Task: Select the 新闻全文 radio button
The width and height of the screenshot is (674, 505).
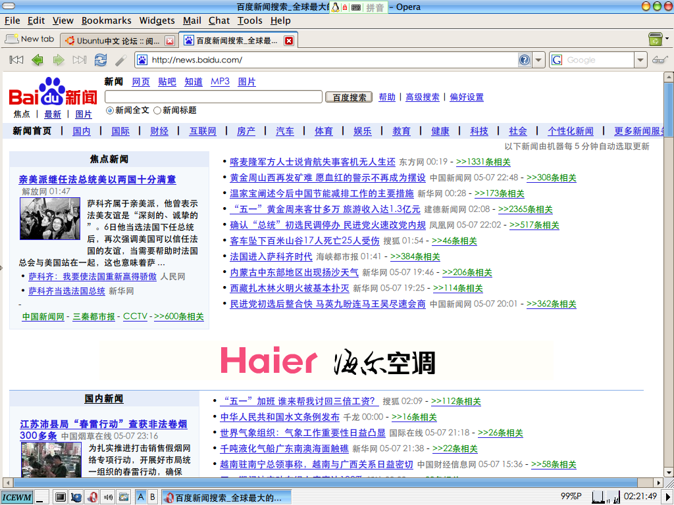Action: click(x=110, y=110)
